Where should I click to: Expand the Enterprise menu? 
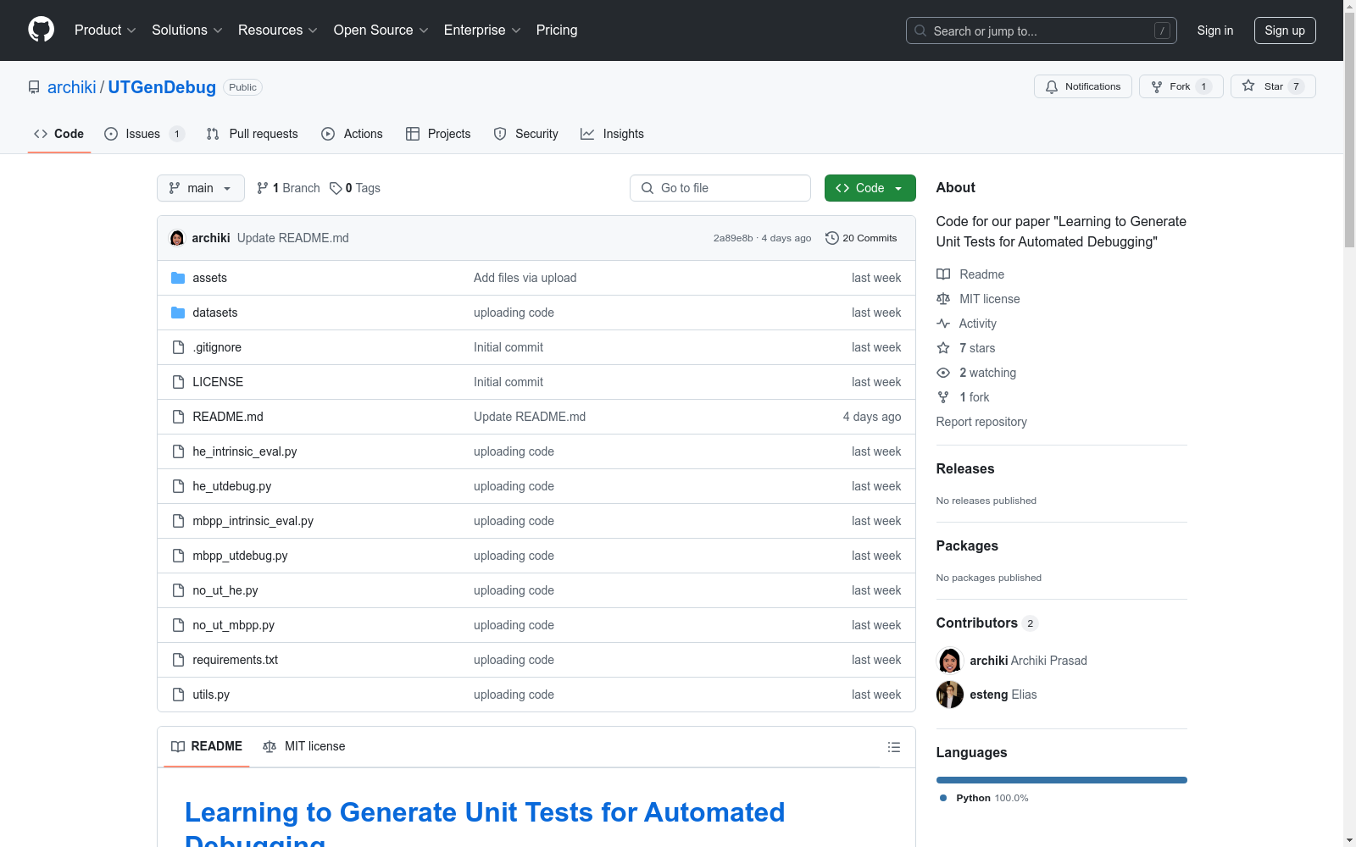[482, 30]
